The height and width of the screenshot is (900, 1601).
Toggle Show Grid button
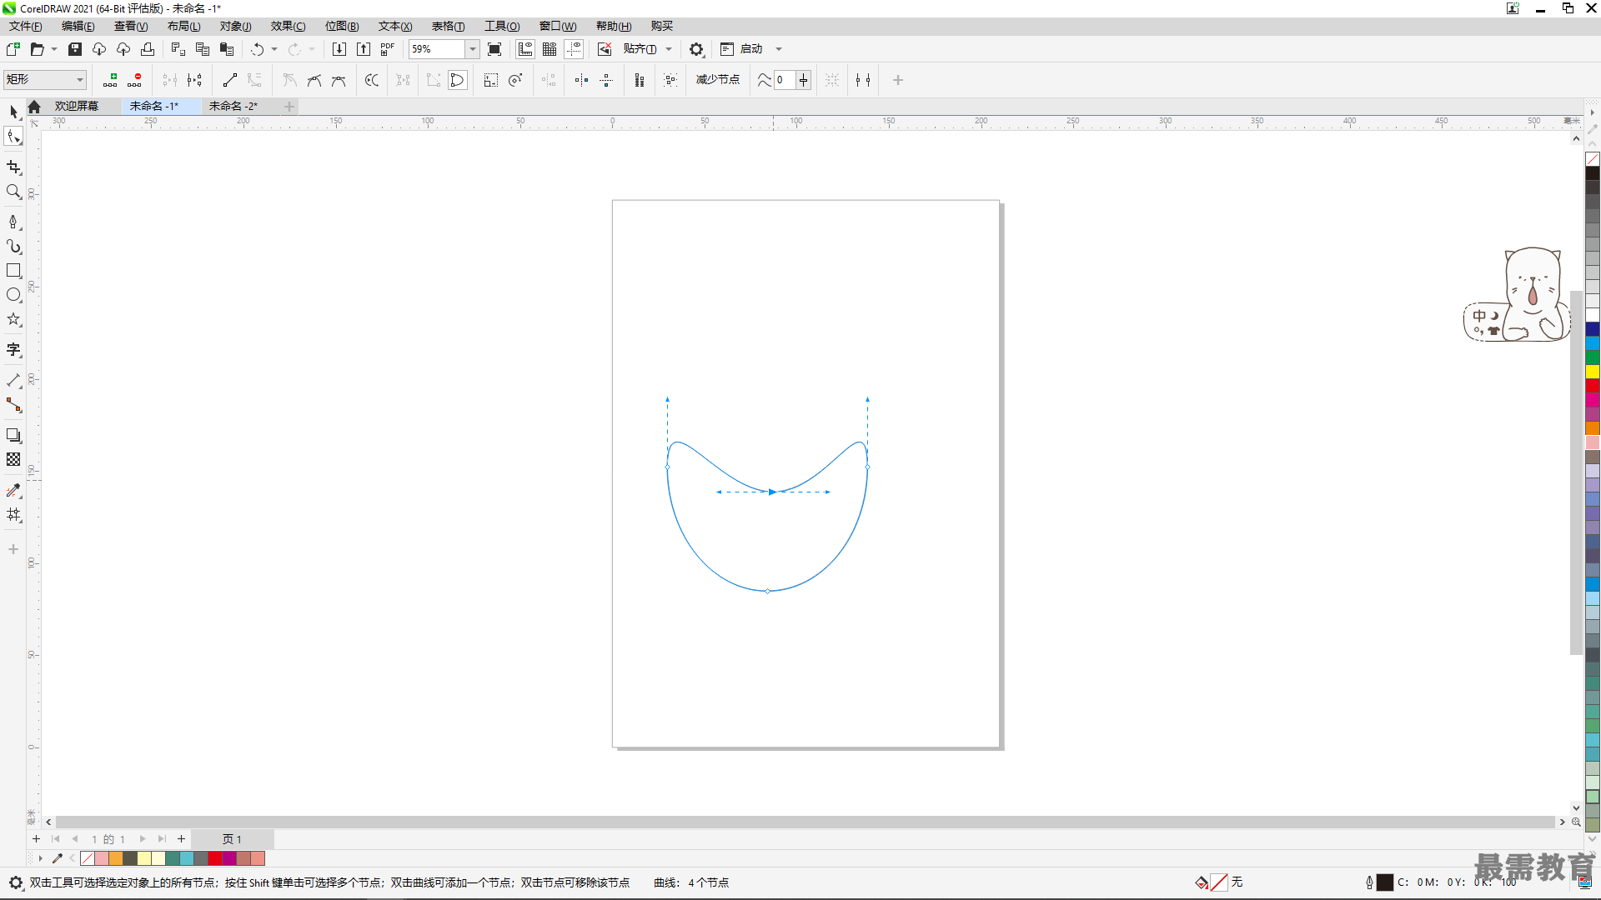[550, 49]
